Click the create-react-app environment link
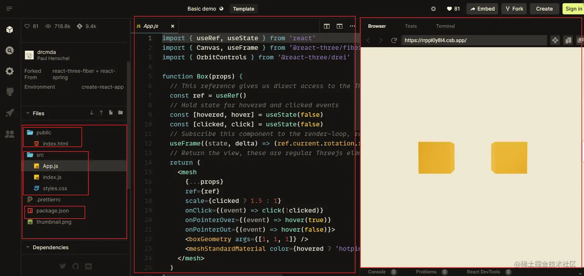The width and height of the screenshot is (584, 276). tap(102, 87)
